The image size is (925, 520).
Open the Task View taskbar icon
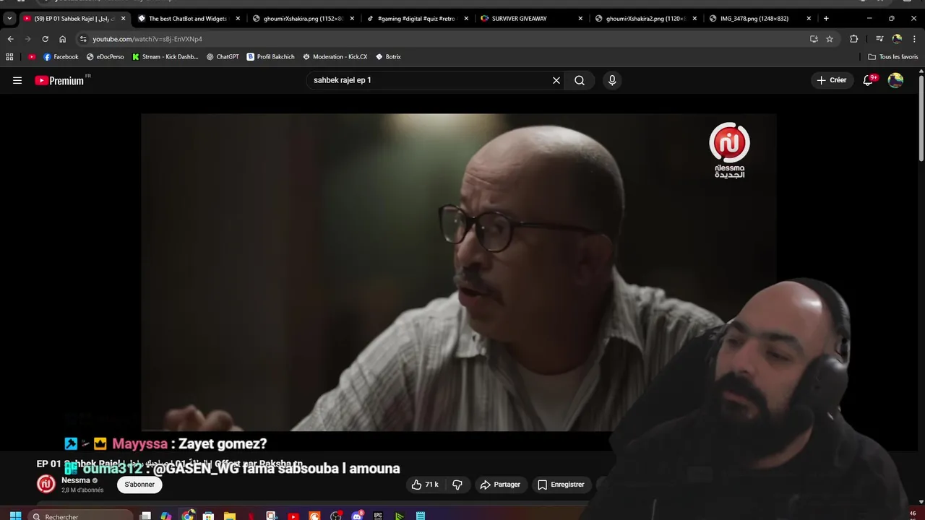[145, 516]
